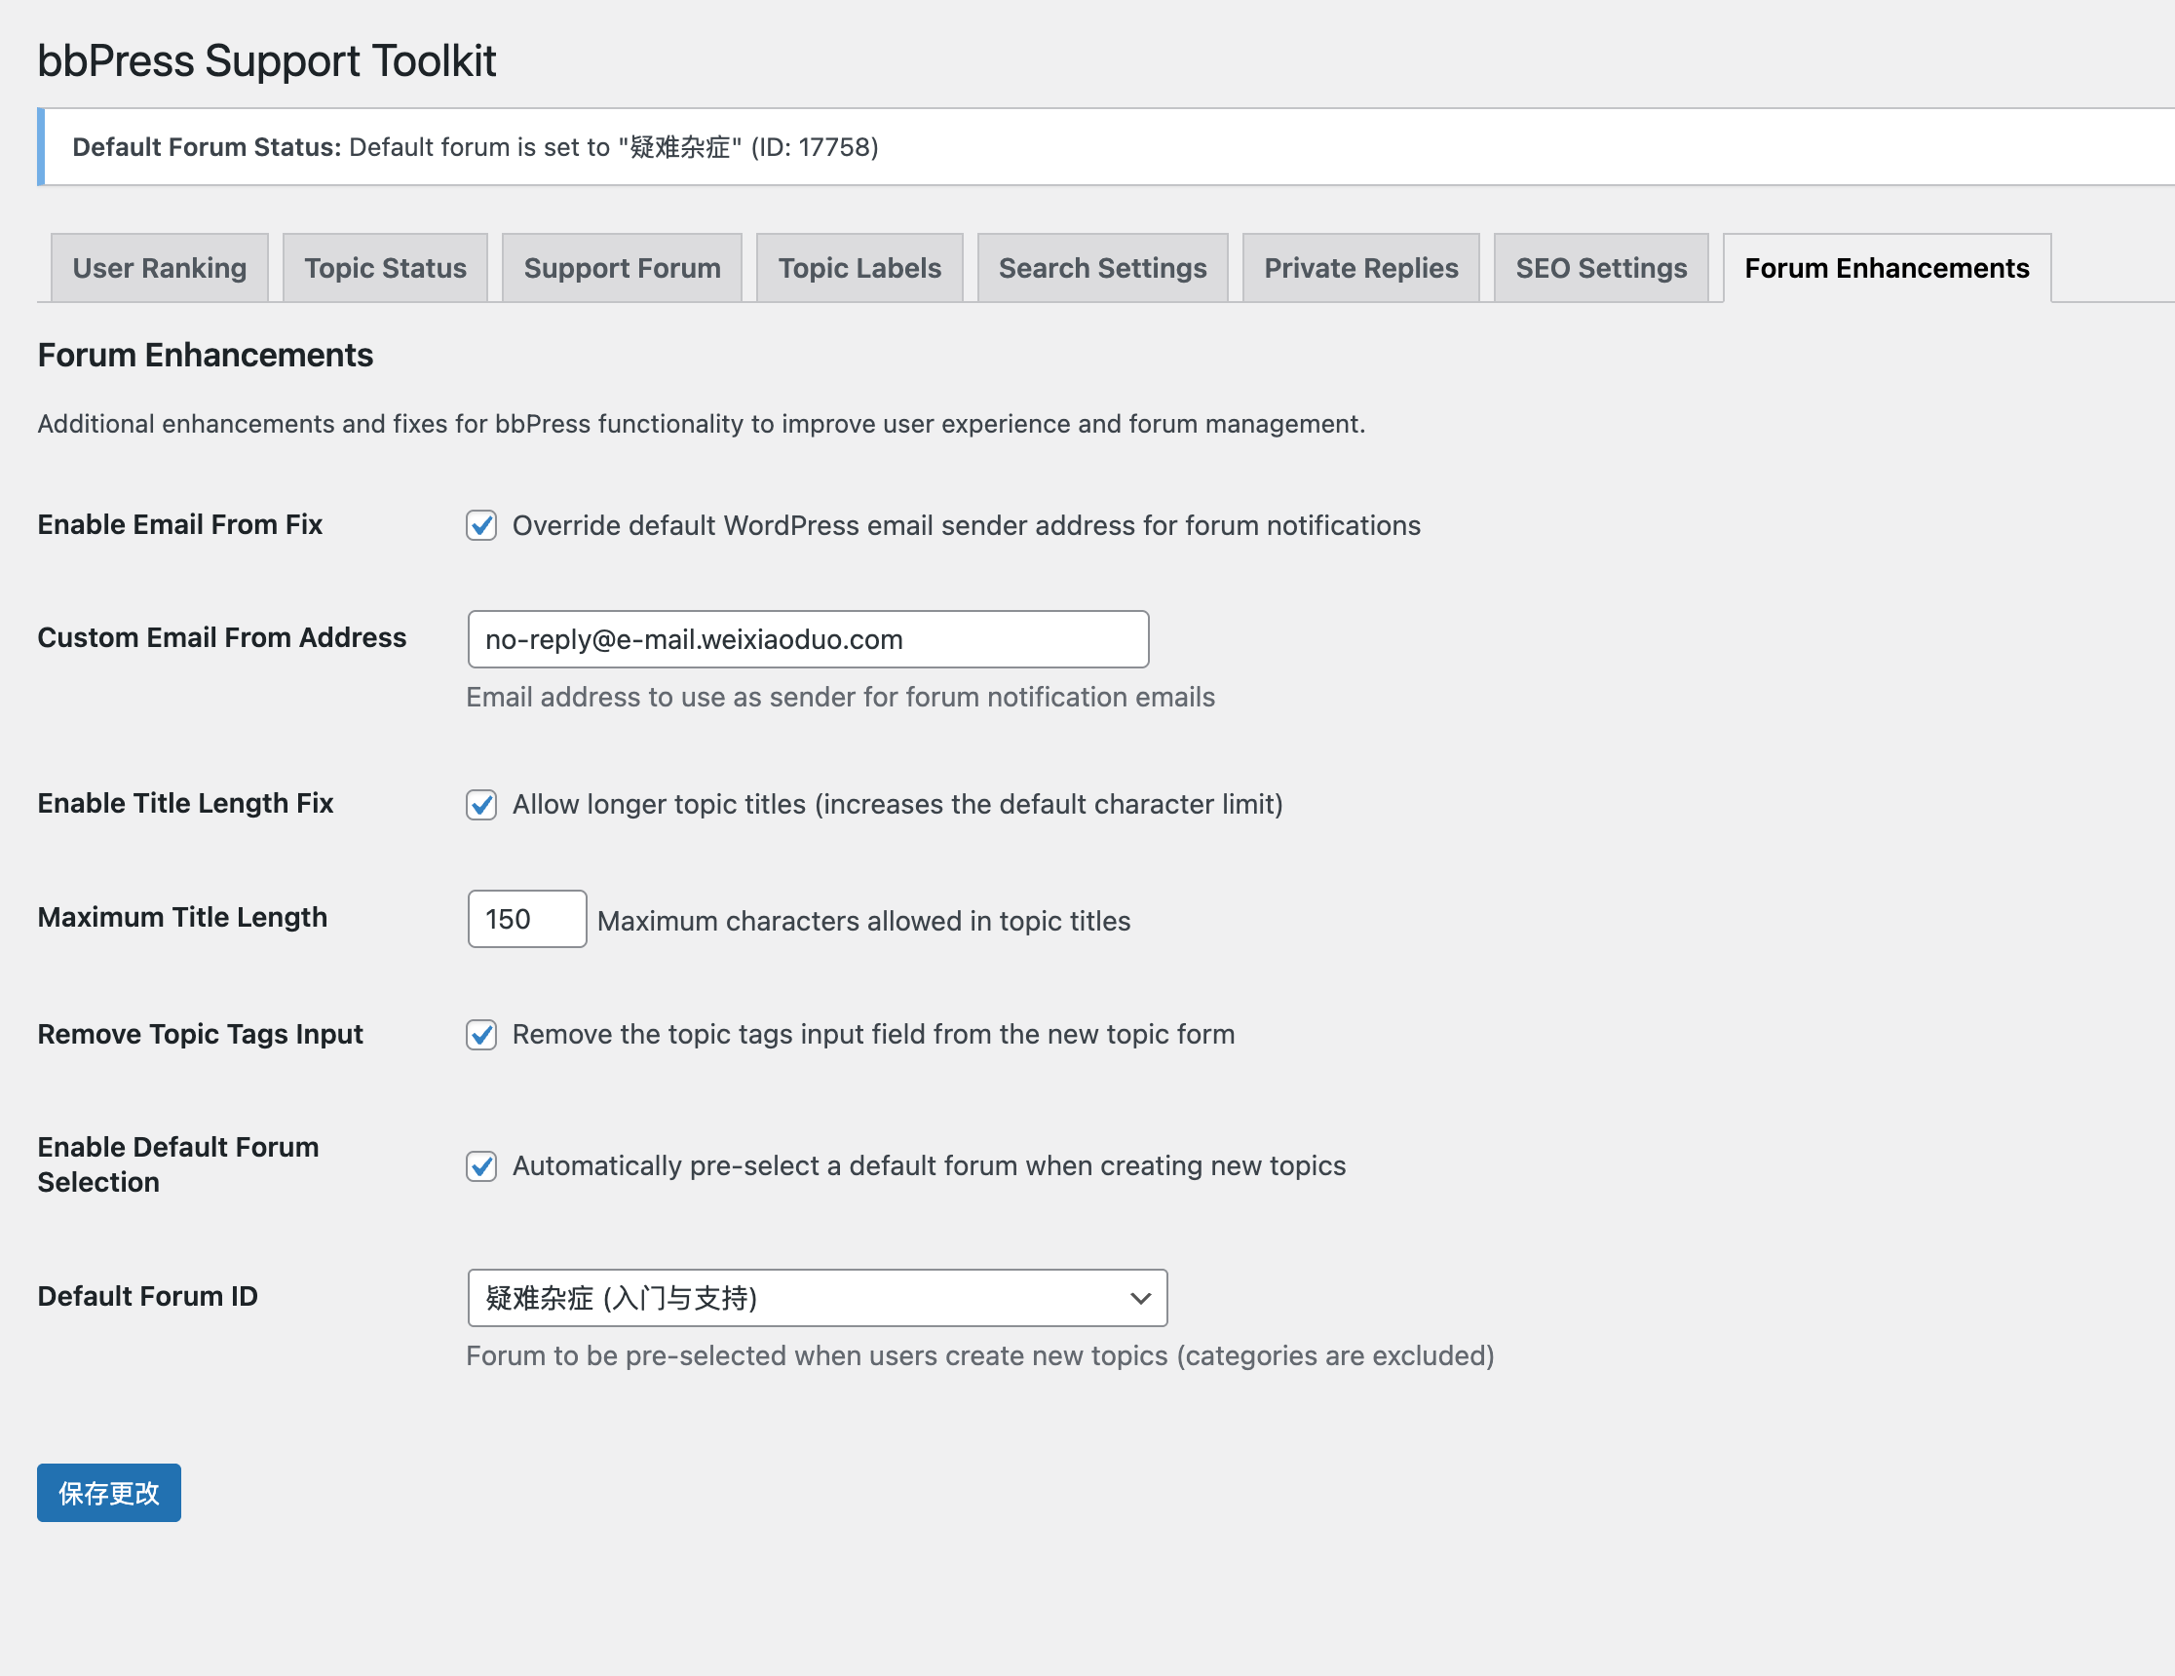
Task: Open the User Ranking tab
Action: [x=160, y=268]
